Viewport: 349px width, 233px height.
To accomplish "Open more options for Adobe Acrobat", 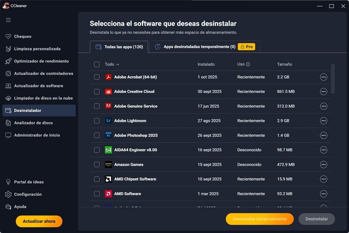I will [324, 77].
